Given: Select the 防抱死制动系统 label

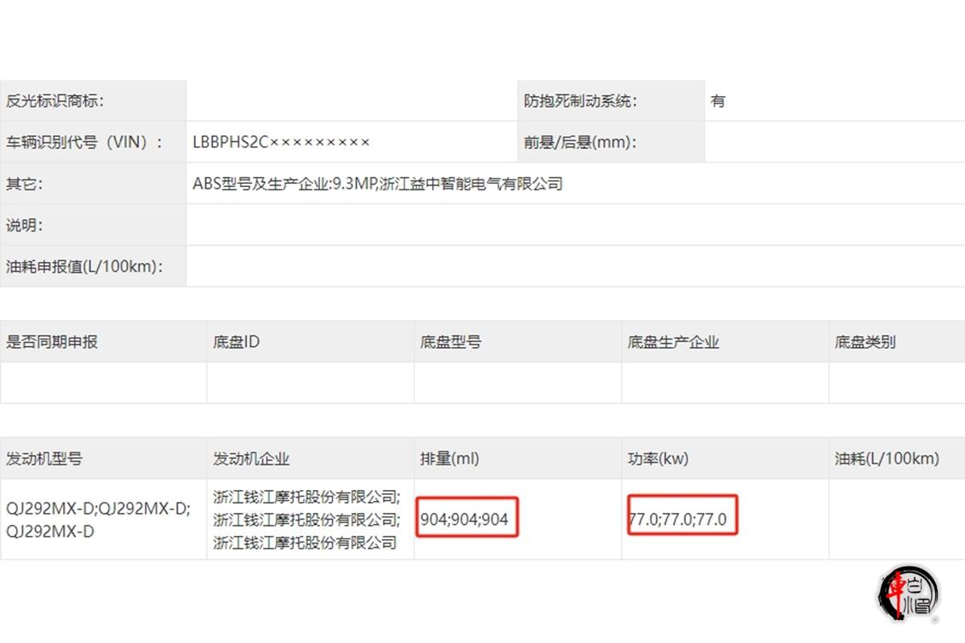Looking at the screenshot, I should coord(580,101).
